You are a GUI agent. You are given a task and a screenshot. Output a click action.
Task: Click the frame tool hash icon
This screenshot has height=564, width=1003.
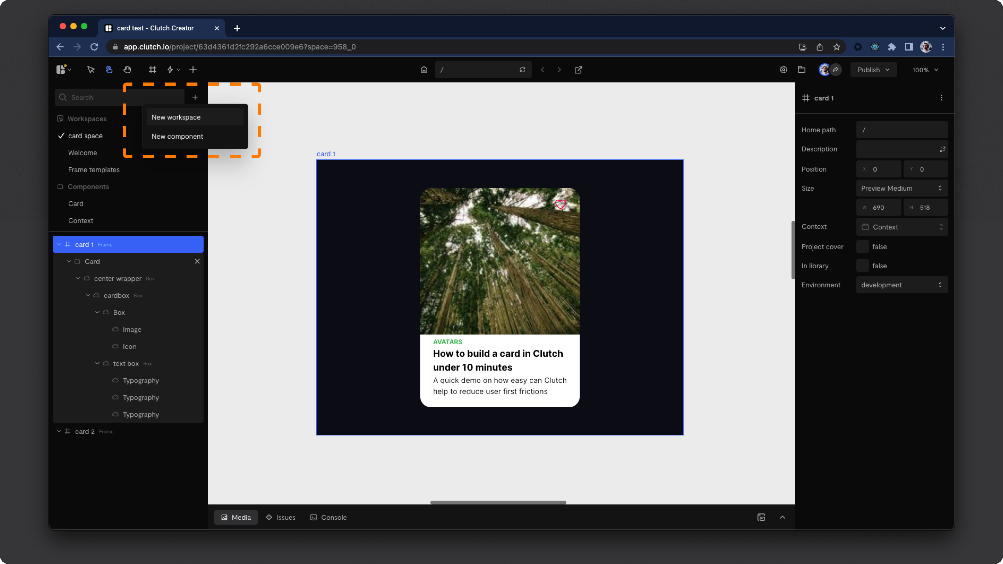[x=152, y=70]
